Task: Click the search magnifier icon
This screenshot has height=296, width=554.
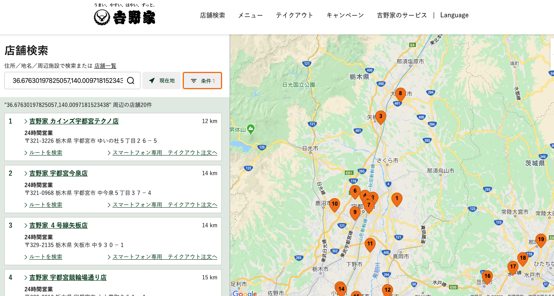Action: [131, 81]
